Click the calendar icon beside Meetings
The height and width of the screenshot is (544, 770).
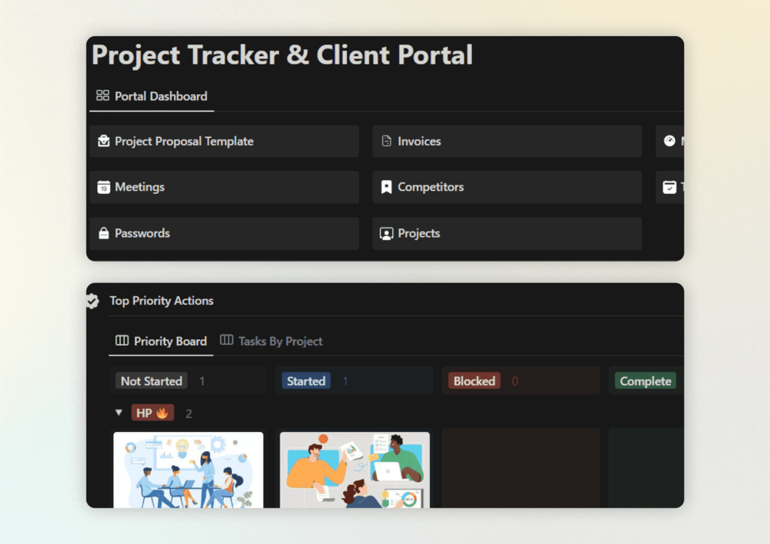103,187
